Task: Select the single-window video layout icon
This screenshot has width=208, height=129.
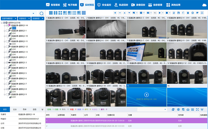Action: pos(50,13)
